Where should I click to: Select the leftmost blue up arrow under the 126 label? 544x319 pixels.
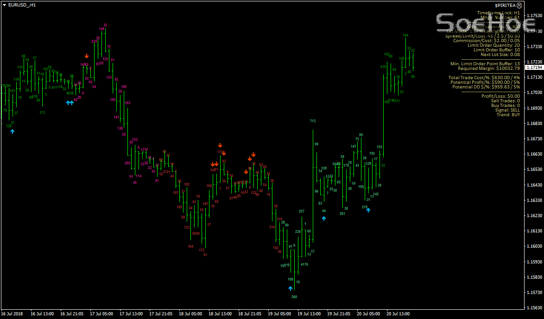coord(13,131)
